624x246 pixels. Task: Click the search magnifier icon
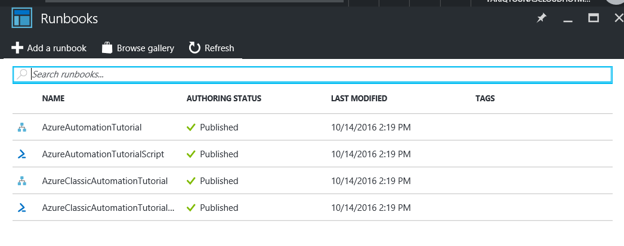tap(22, 74)
